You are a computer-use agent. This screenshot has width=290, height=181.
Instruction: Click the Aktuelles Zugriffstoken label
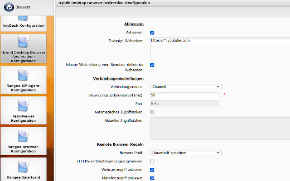tap(124, 120)
